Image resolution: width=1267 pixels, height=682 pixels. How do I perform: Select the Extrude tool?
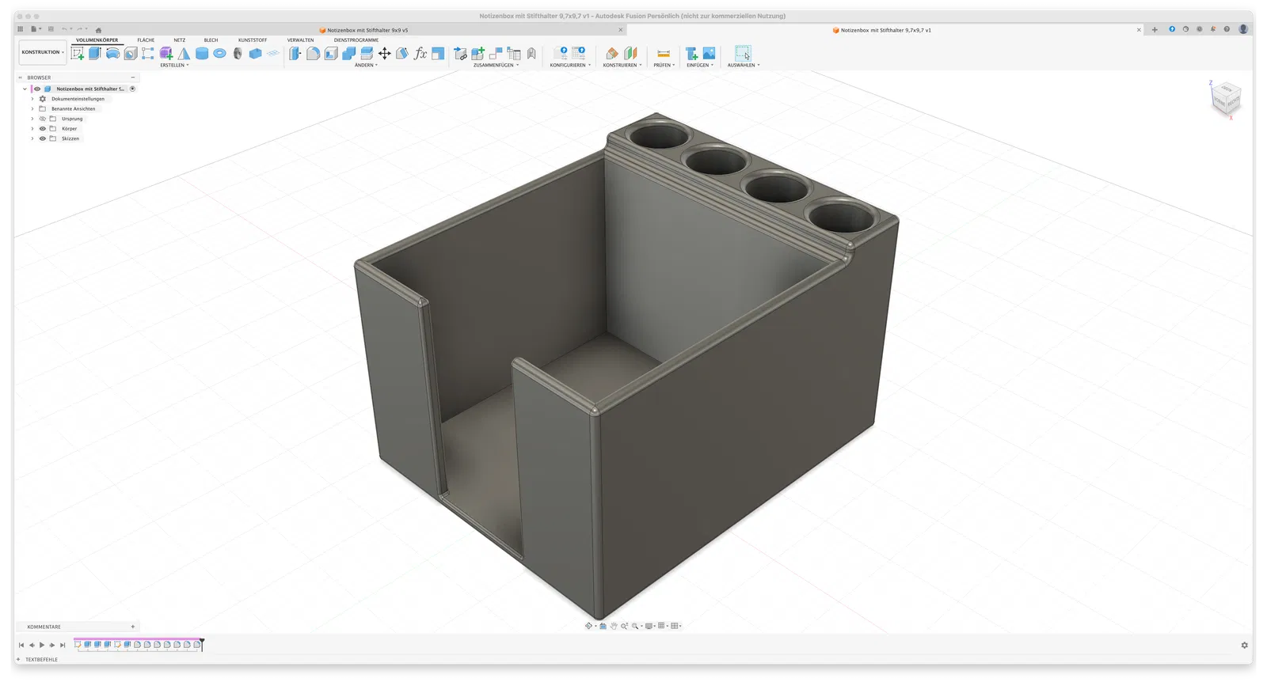coord(95,53)
